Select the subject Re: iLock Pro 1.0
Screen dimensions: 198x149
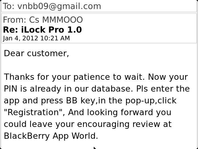[x=42, y=30]
